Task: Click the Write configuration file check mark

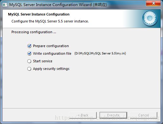Action: click(x=29, y=53)
